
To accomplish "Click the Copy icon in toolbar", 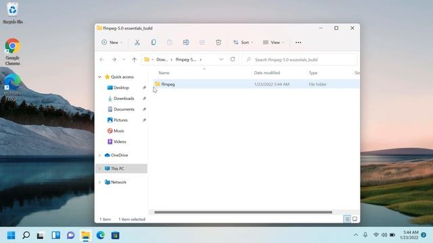I will point(154,43).
